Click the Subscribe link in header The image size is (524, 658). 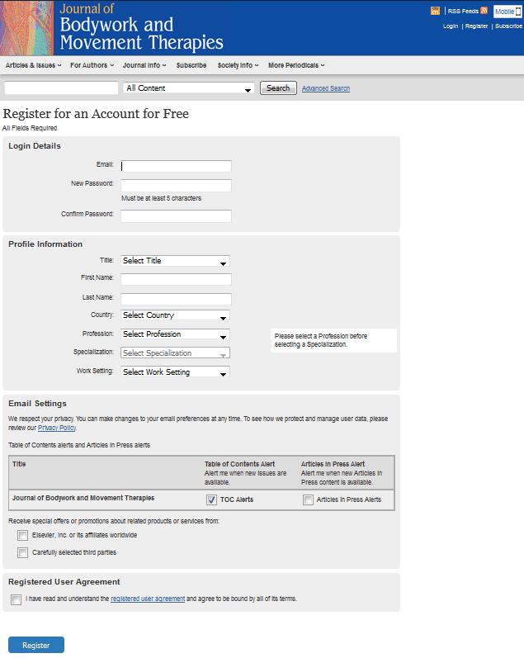tap(508, 26)
